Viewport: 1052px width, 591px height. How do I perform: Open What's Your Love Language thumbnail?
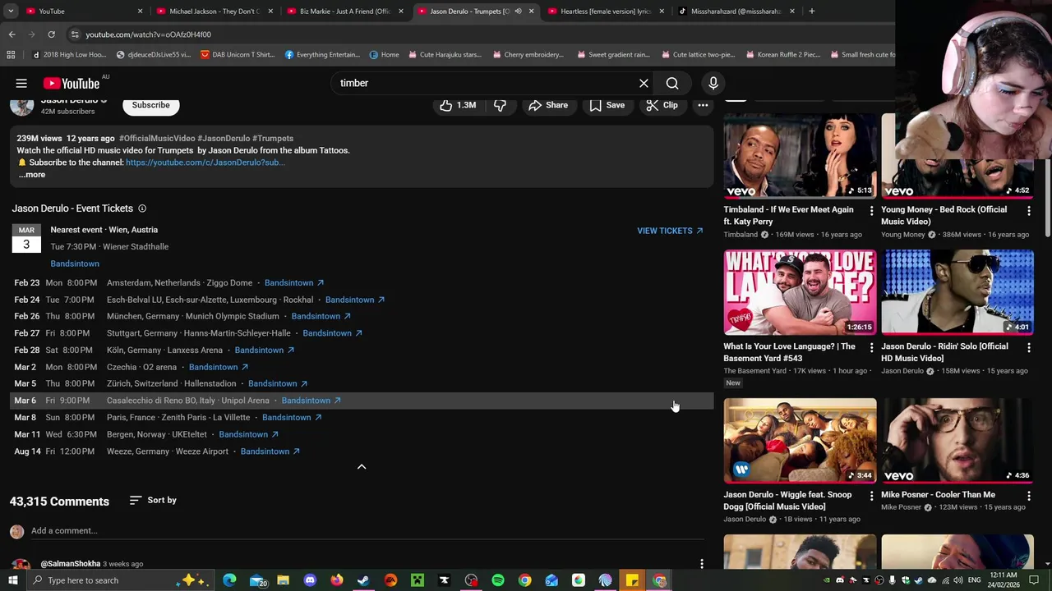coord(800,292)
